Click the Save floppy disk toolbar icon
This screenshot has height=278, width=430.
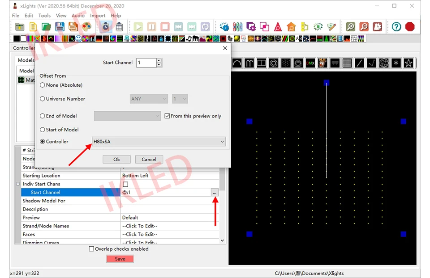[x=60, y=27]
